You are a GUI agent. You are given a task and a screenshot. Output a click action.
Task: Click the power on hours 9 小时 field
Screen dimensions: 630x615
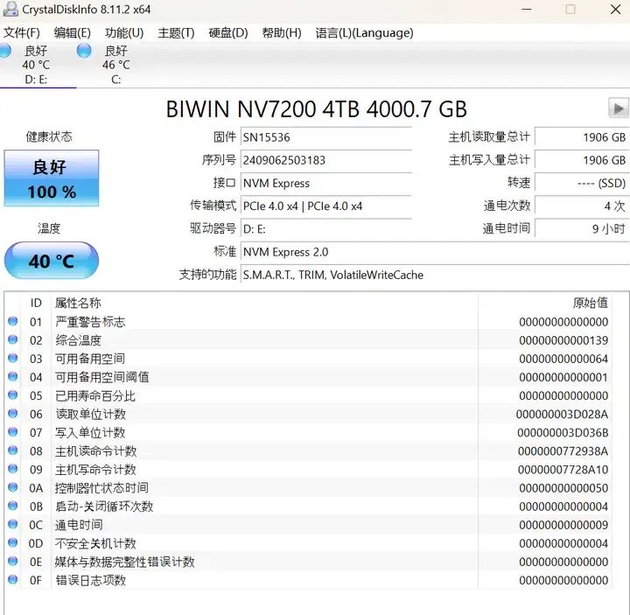click(x=582, y=229)
